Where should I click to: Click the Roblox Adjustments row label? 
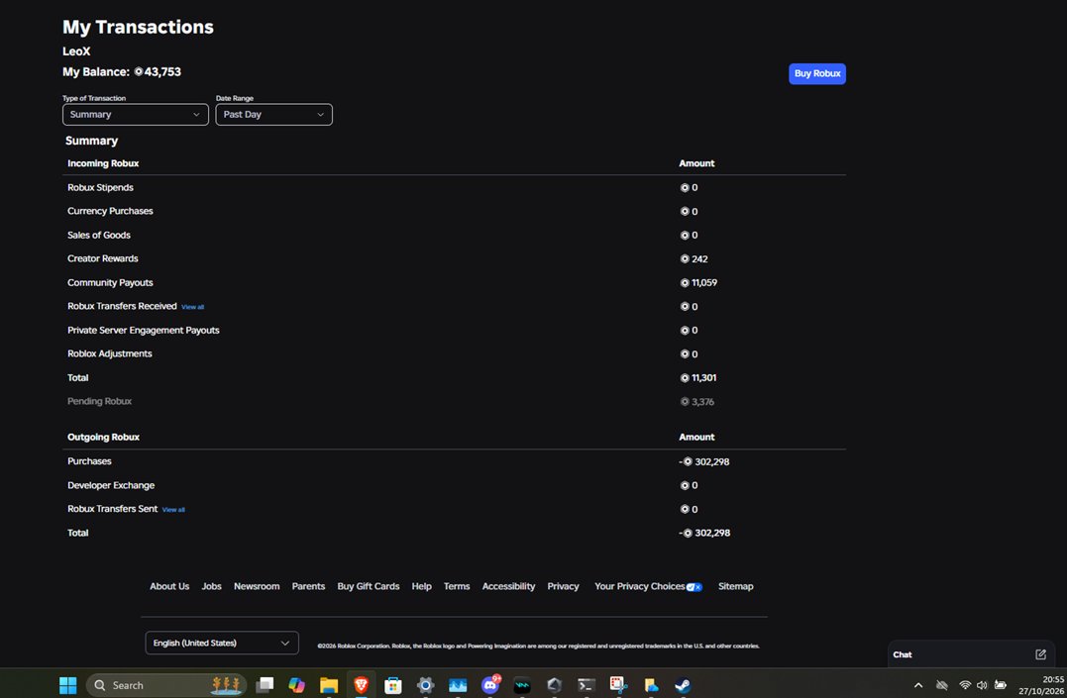110,353
